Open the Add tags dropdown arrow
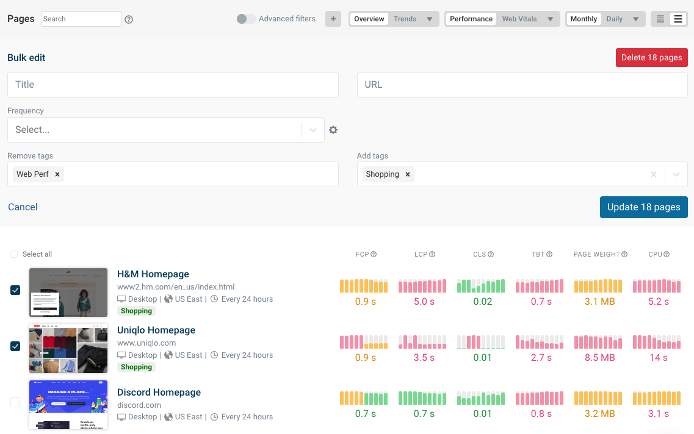 pyautogui.click(x=676, y=174)
